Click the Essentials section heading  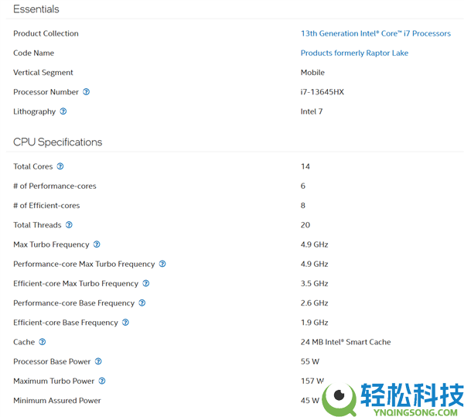click(36, 9)
